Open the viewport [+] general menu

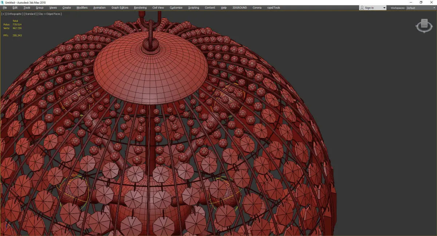click(3, 14)
